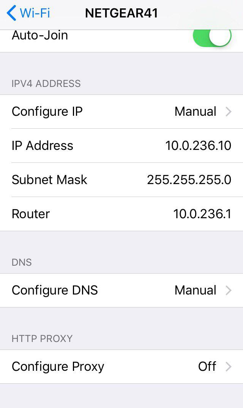Viewport: 243px width, 408px height.
Task: Tap the DNS section header
Action: click(x=22, y=262)
